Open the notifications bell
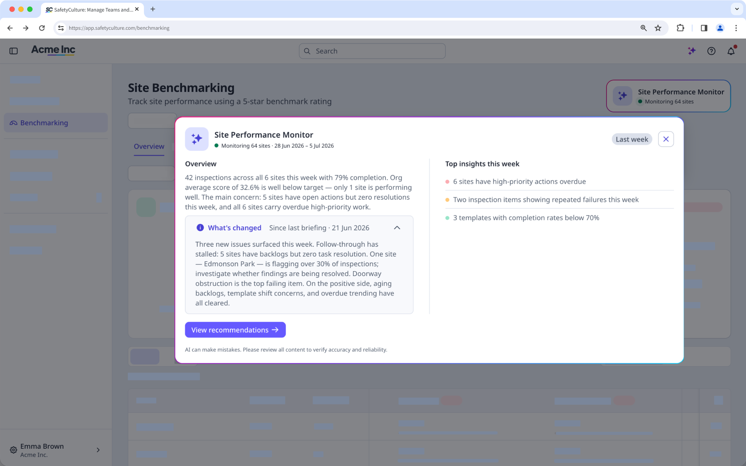Viewport: 746px width, 466px height. (x=731, y=51)
